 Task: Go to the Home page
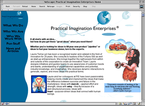coord(34,6)
